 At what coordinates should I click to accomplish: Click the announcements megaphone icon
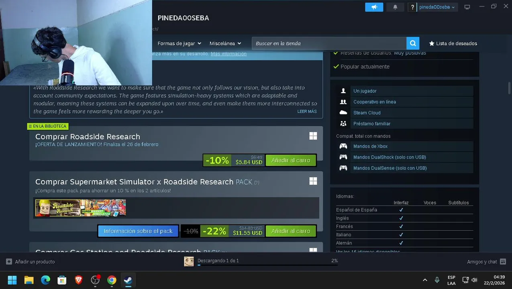click(x=374, y=7)
